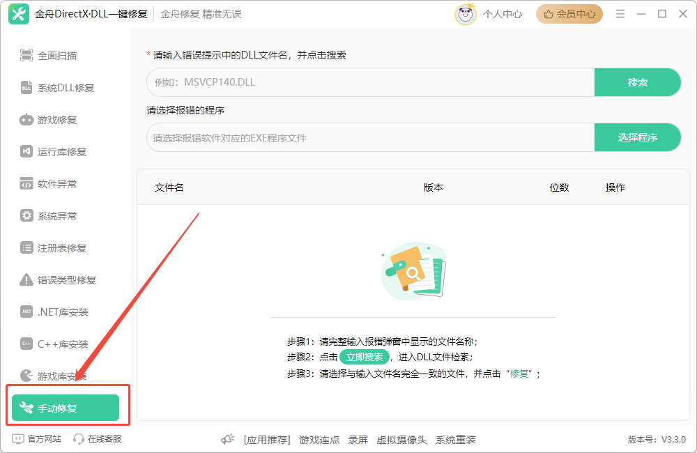Select the 软件异常 code window icon
The width and height of the screenshot is (697, 453).
(26, 183)
